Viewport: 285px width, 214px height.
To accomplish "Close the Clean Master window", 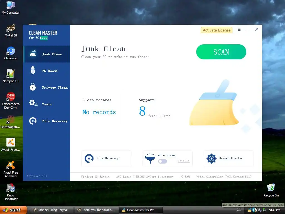I will click(x=257, y=29).
